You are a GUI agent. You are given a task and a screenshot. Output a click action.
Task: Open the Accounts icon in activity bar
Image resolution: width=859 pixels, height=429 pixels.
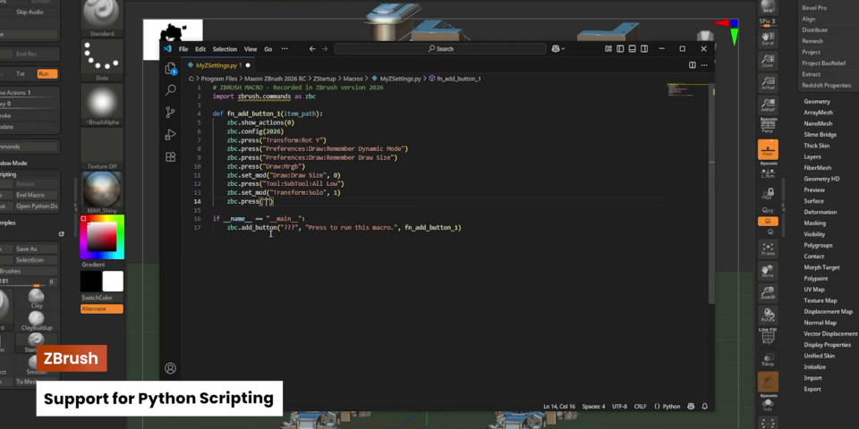coord(170,368)
